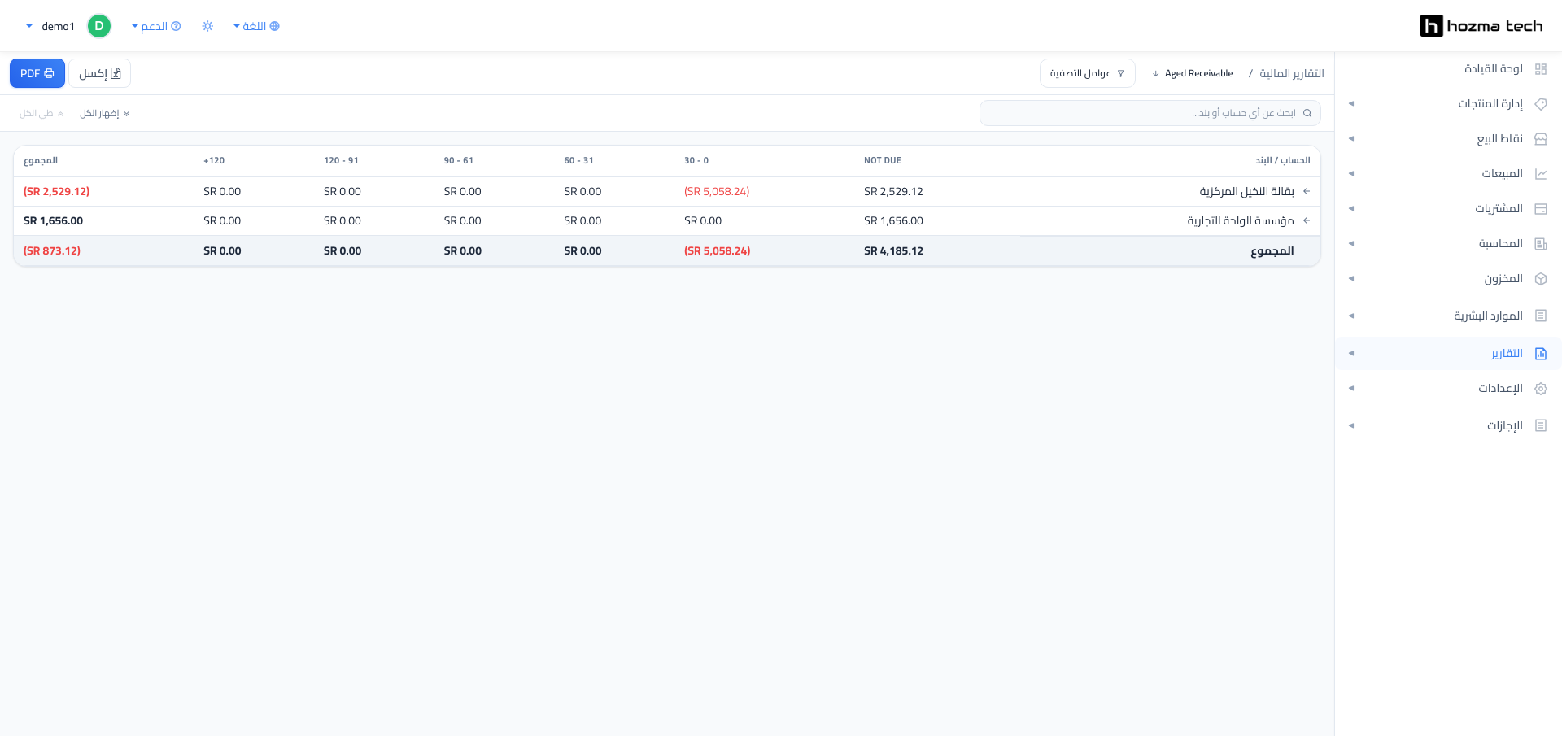Click account name بقالة النخيل المركزية

[1246, 191]
